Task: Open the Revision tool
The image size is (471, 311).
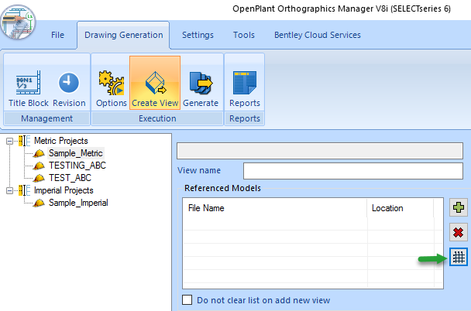Action: (x=69, y=89)
